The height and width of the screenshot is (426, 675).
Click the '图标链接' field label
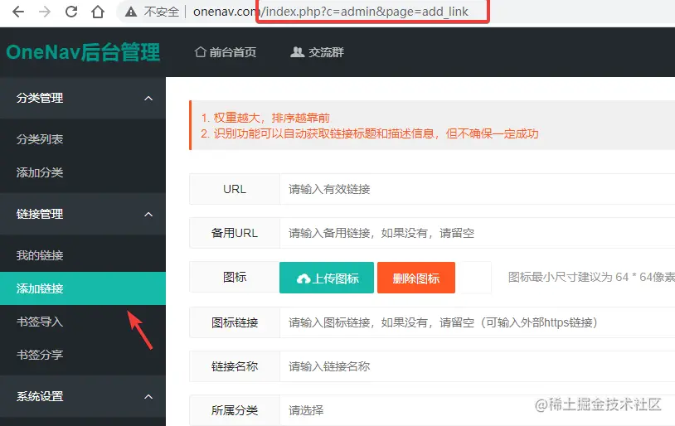(x=235, y=322)
